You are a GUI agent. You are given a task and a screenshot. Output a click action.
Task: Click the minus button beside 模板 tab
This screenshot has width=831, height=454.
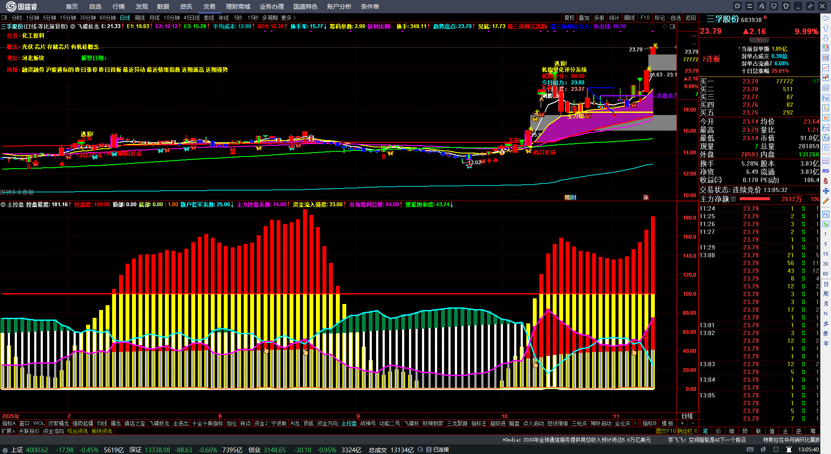[x=692, y=423]
